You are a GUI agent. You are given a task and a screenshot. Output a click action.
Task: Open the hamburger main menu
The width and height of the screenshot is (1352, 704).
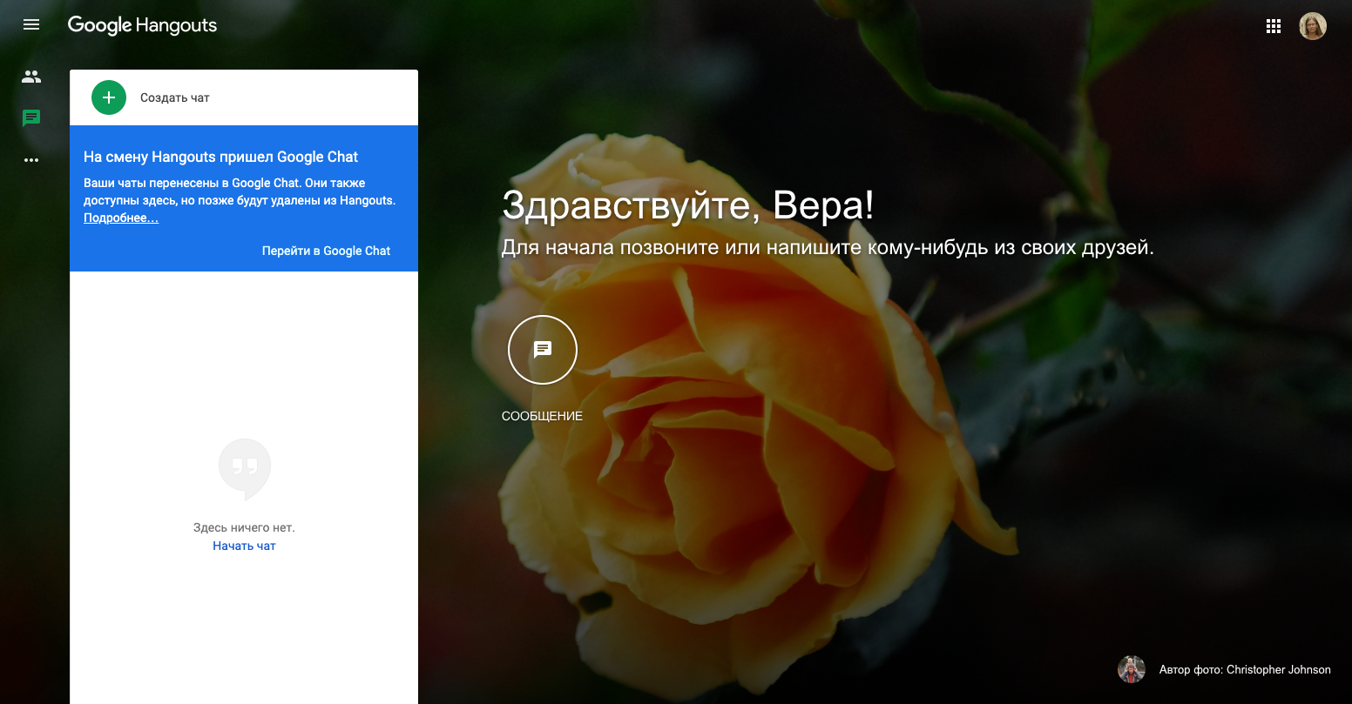(x=31, y=24)
